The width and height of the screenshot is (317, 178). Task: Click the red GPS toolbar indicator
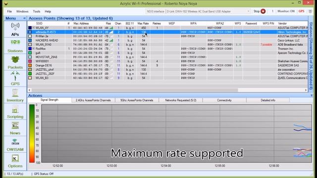(x=301, y=11)
